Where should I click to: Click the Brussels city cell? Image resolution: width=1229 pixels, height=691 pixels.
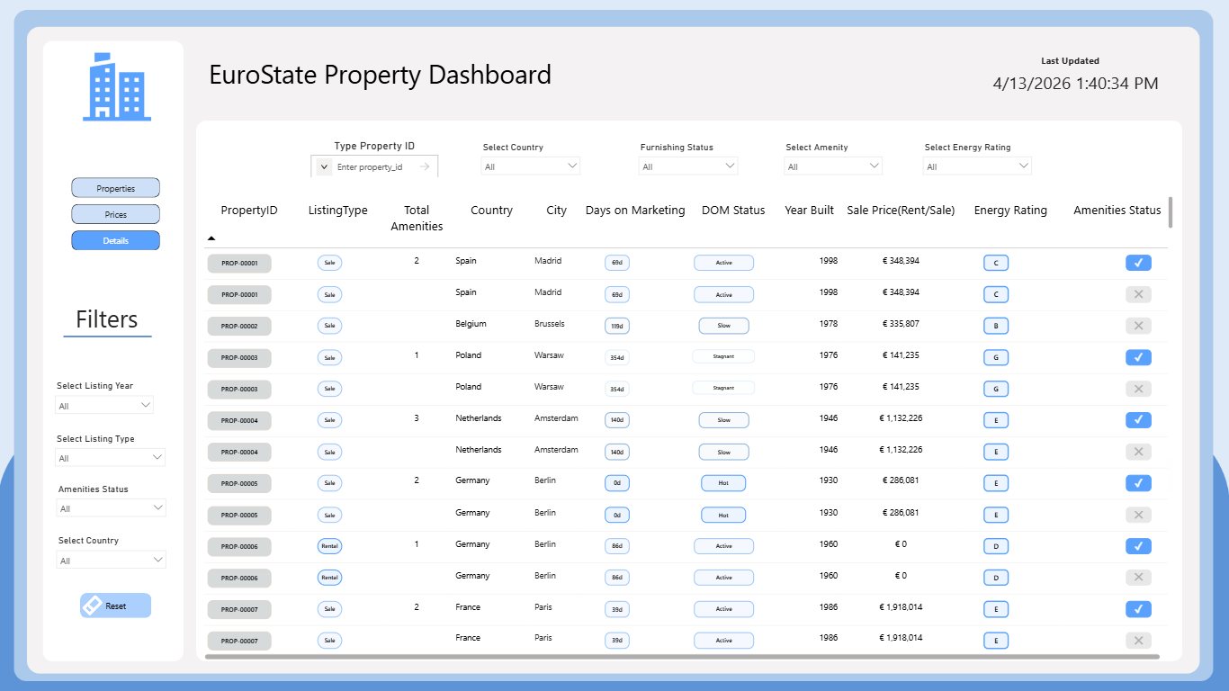click(550, 324)
